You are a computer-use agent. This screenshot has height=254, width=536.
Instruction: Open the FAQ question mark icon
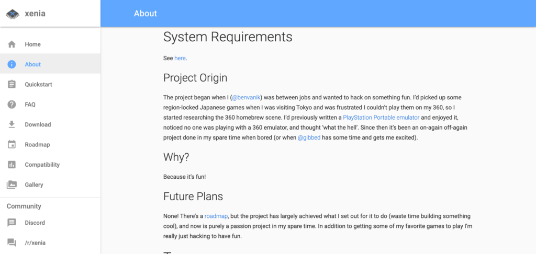(x=12, y=105)
